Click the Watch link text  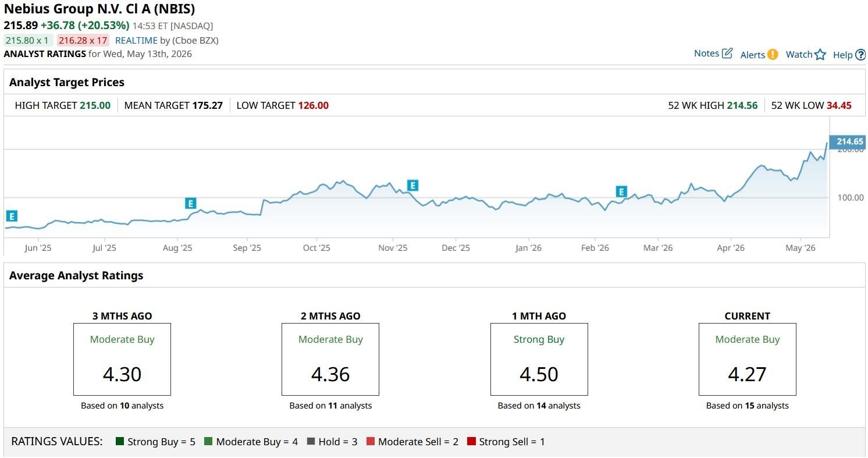(799, 55)
